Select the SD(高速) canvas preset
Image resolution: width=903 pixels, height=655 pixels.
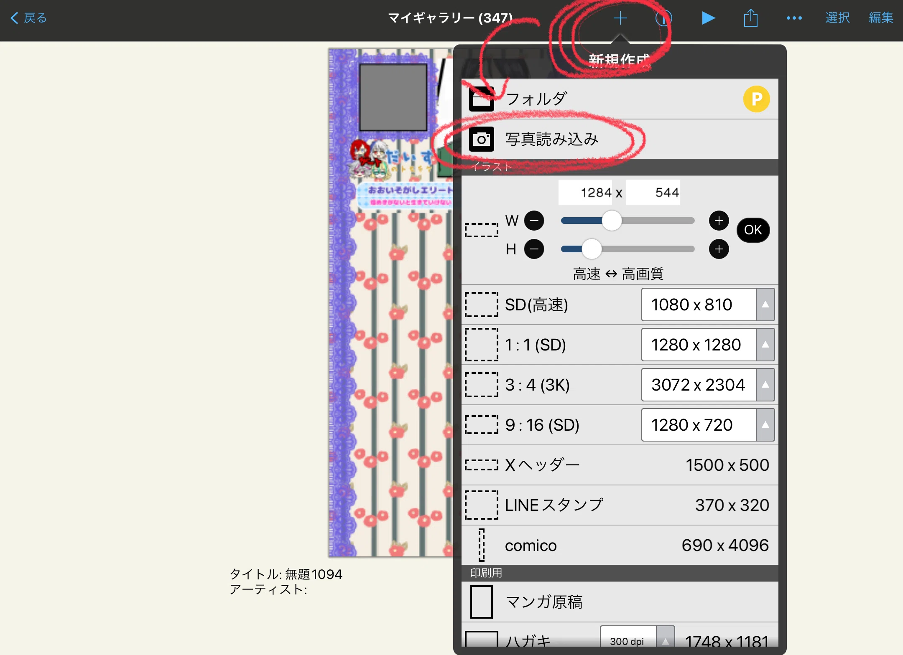pyautogui.click(x=620, y=305)
